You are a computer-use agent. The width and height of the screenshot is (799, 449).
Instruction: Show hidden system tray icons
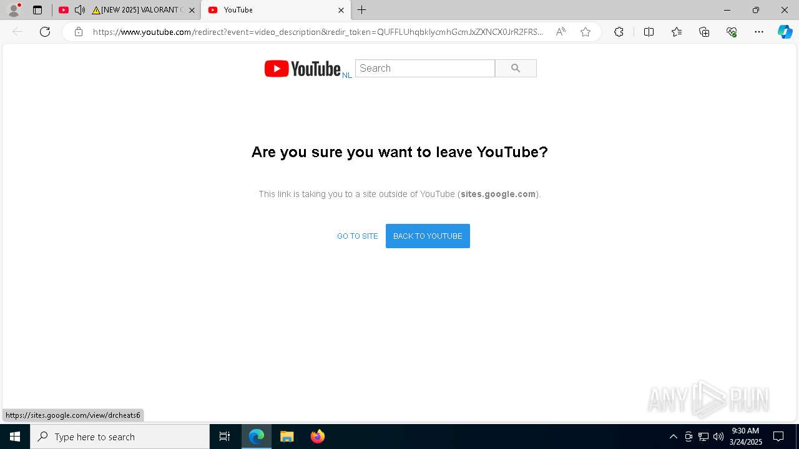click(673, 437)
